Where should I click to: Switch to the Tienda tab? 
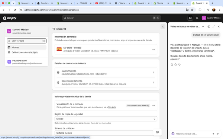[x=161, y=3]
